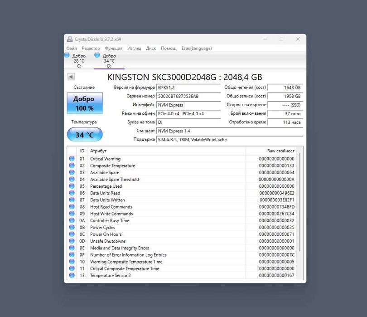
Task: Select disk D: tab at 34 °C
Action: [109, 61]
